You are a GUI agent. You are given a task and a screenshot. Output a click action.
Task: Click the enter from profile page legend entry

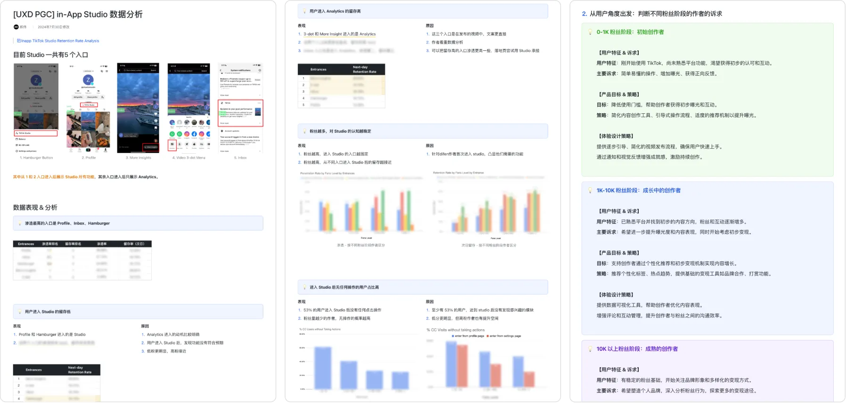tap(468, 336)
